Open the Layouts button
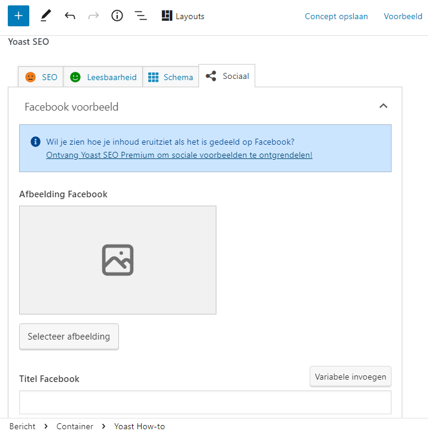Viewport: 428px width, 434px height. click(x=183, y=16)
